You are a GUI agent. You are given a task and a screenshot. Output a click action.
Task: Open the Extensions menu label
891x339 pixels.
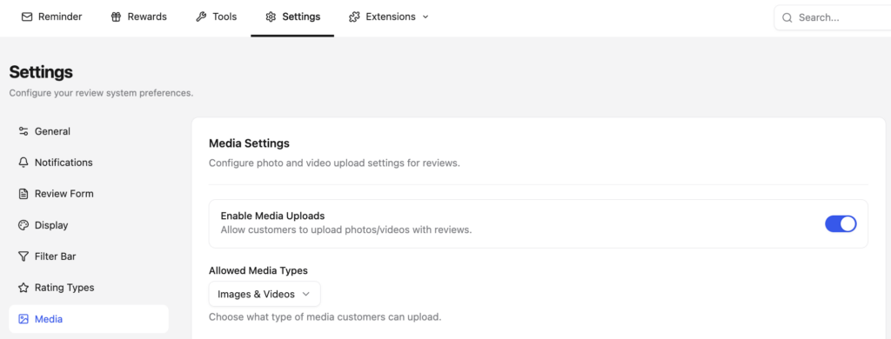click(x=391, y=17)
